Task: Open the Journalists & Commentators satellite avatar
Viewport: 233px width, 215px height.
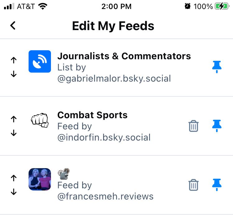Action: 40,61
